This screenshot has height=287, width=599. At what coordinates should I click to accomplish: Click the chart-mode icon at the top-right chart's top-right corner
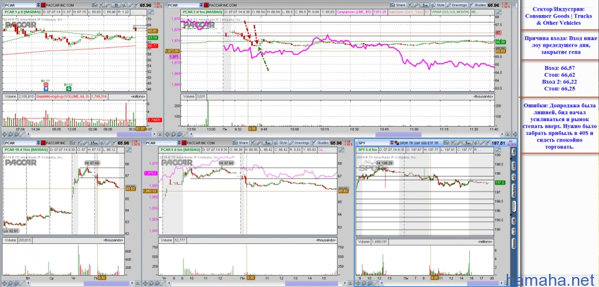tap(499, 12)
